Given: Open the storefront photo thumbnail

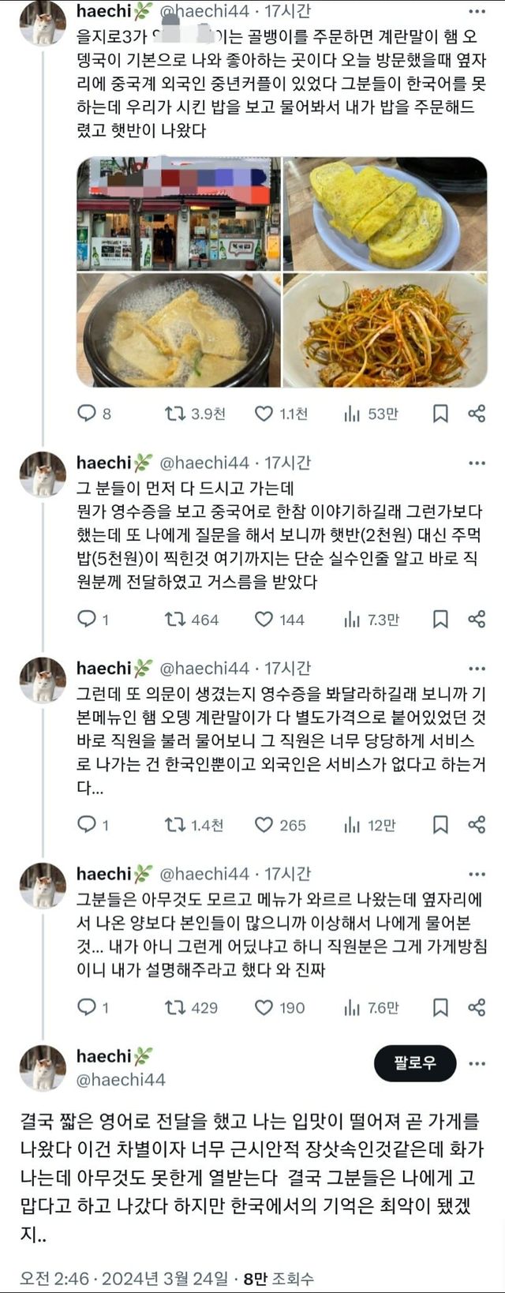Looking at the screenshot, I should (178, 213).
